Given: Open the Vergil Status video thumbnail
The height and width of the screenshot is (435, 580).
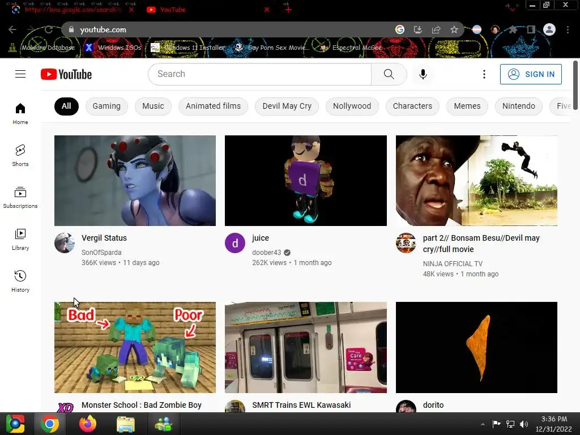Looking at the screenshot, I should pos(135,181).
